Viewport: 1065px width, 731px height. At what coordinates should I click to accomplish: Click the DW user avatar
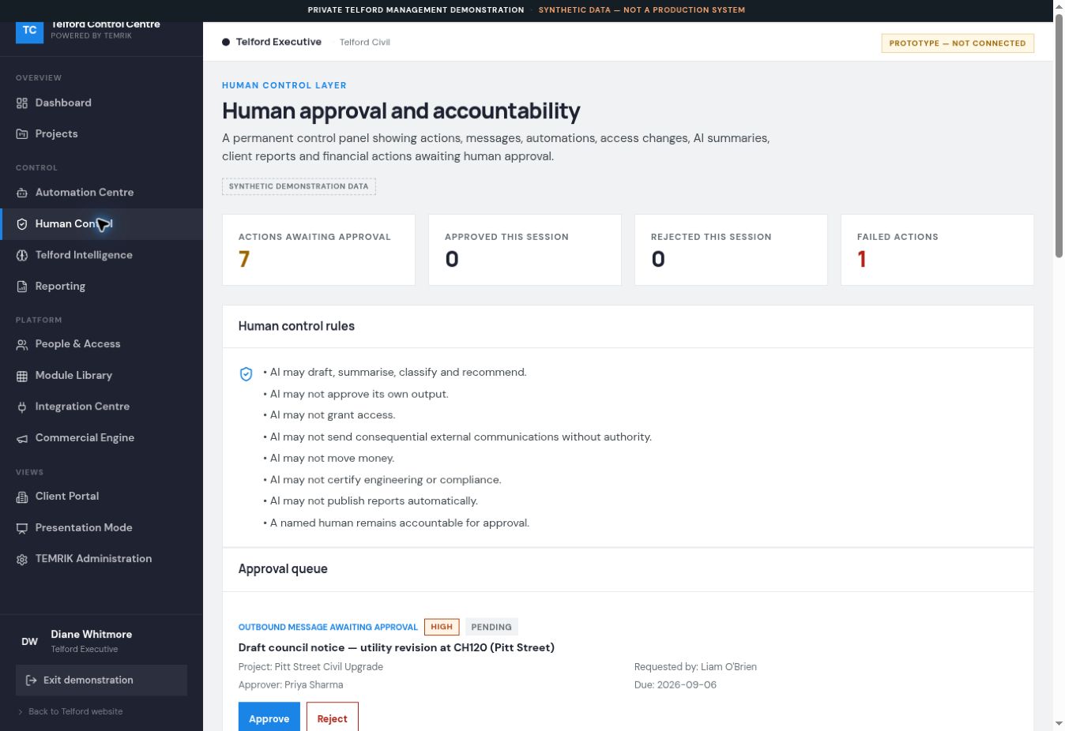pos(29,642)
